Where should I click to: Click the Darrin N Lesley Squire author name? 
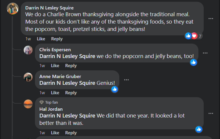pos(49,8)
